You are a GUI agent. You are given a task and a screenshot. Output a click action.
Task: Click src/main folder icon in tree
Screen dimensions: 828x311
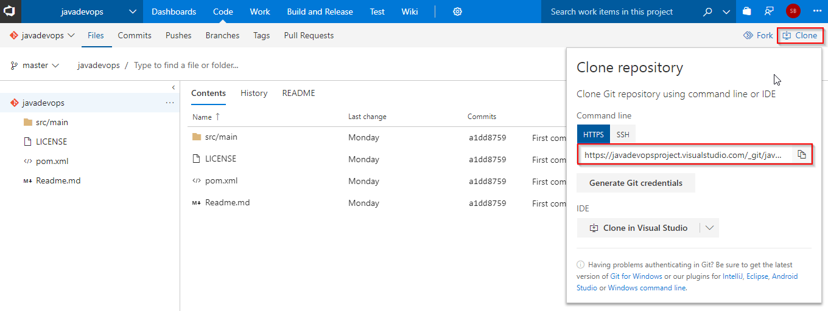tap(27, 122)
